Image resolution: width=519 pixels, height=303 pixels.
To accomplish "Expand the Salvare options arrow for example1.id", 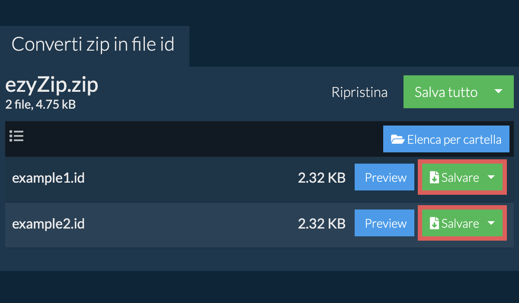I will 491,177.
